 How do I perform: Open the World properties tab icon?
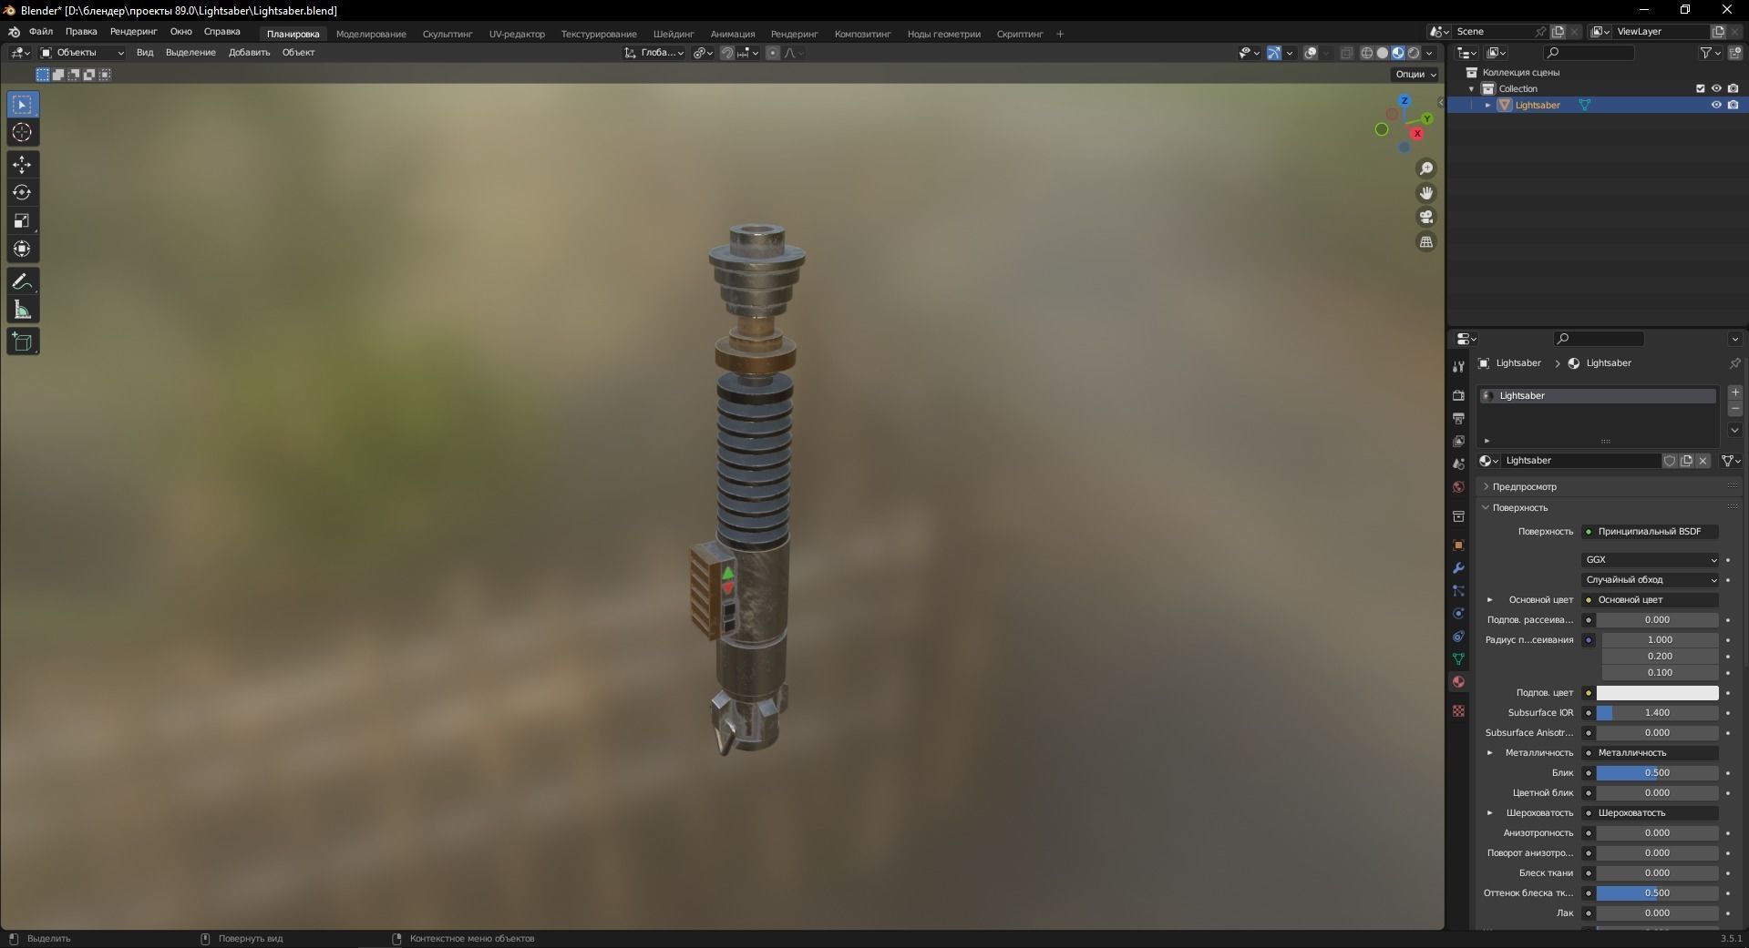1458,487
